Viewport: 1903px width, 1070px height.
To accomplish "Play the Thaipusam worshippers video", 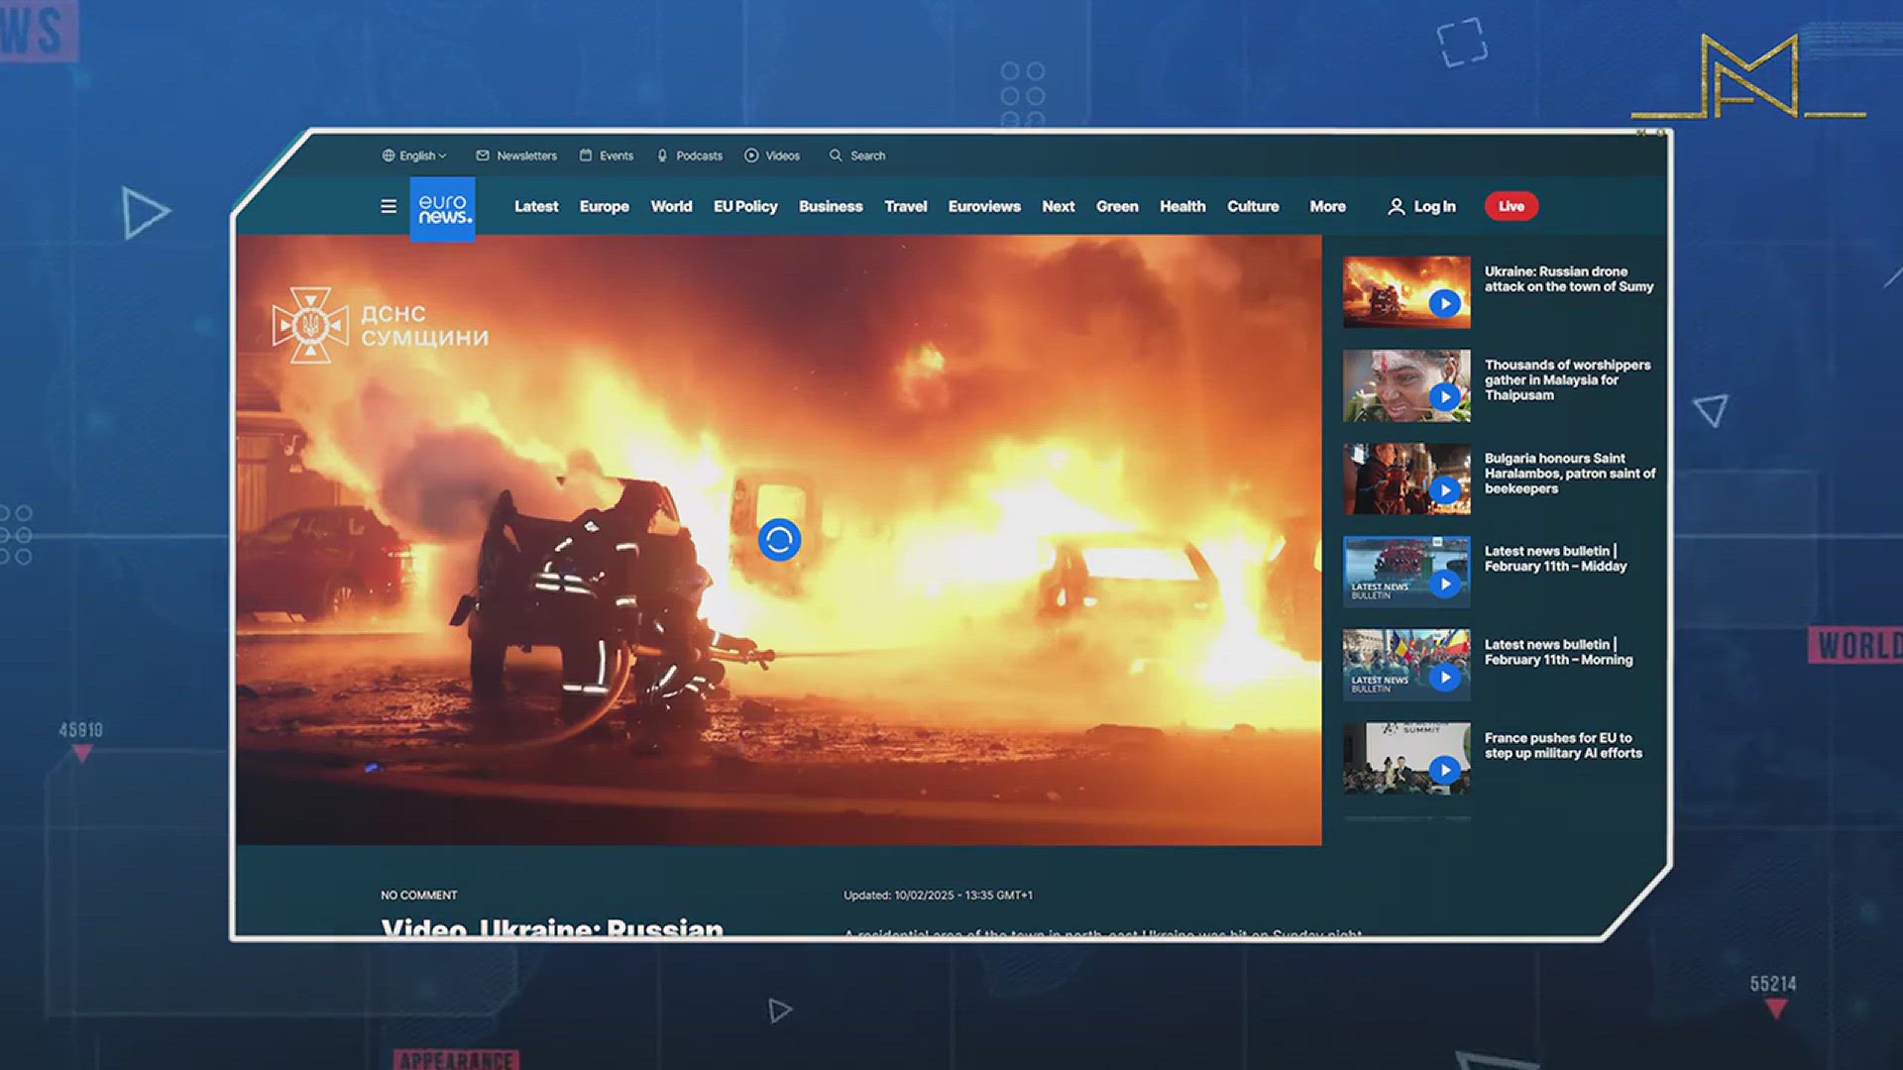I will (1445, 397).
